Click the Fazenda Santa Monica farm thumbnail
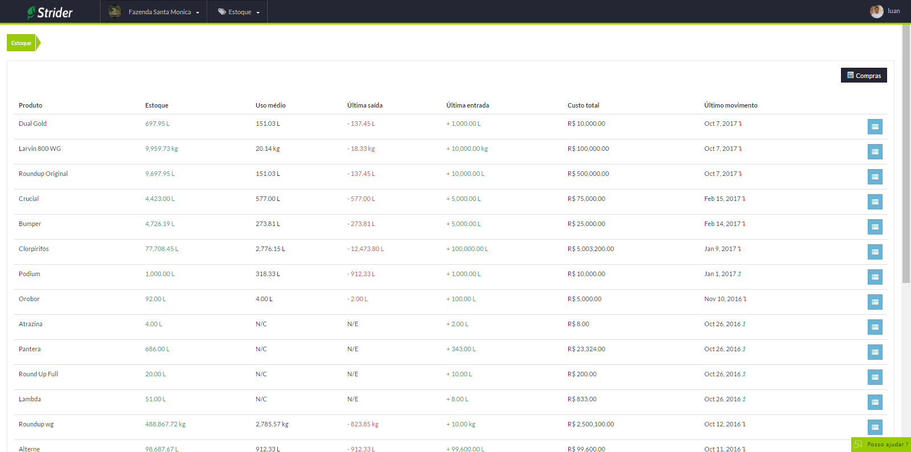This screenshot has height=452, width=911. (115, 11)
